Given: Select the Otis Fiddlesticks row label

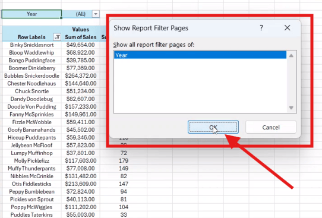Looking at the screenshot, I should coord(31,184).
